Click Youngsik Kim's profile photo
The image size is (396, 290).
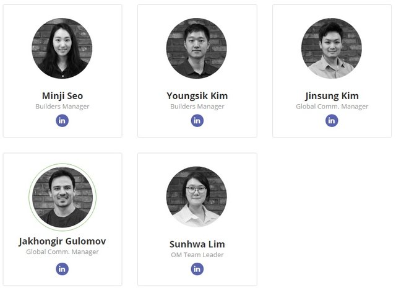(197, 48)
